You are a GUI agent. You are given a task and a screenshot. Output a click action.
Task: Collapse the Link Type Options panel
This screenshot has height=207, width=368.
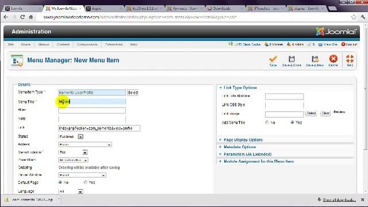point(240,87)
